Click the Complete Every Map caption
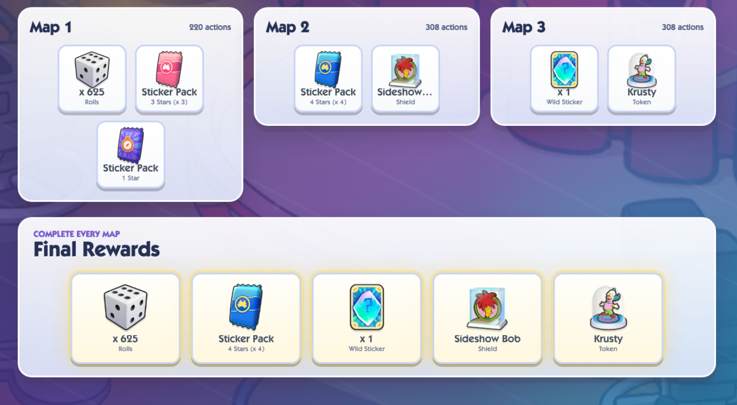 (x=77, y=234)
